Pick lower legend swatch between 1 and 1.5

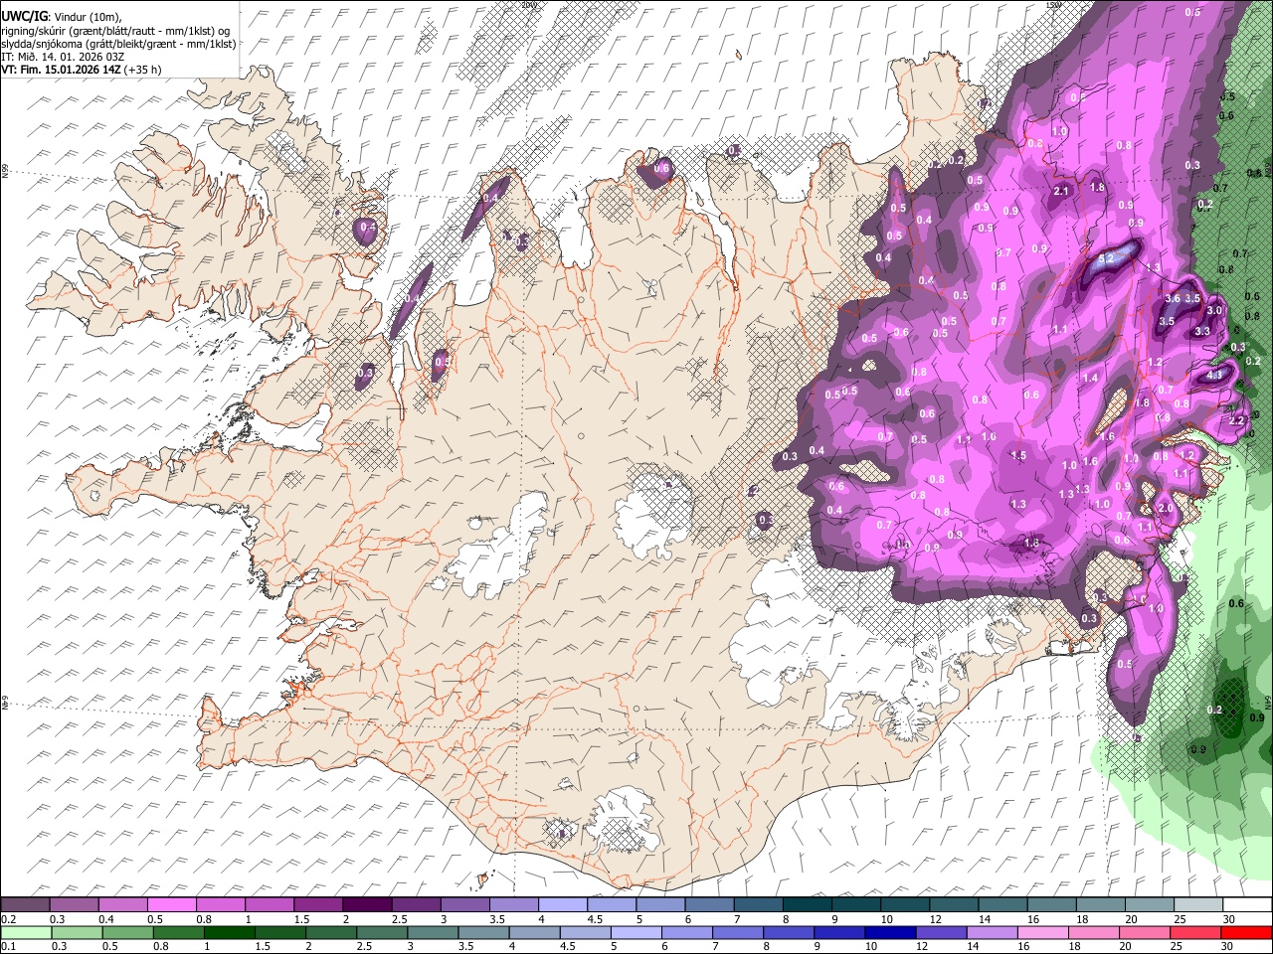pyautogui.click(x=230, y=932)
